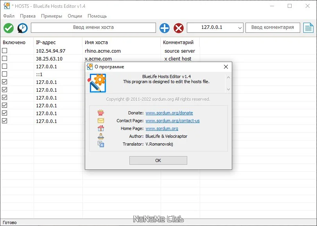
Task: Open the 127.0.0.1 IP address dropdown
Action: 240,28
